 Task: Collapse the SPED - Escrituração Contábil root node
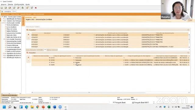point(2,17)
